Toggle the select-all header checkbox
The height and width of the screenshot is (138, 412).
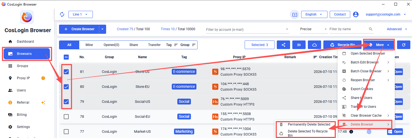coord(66,57)
